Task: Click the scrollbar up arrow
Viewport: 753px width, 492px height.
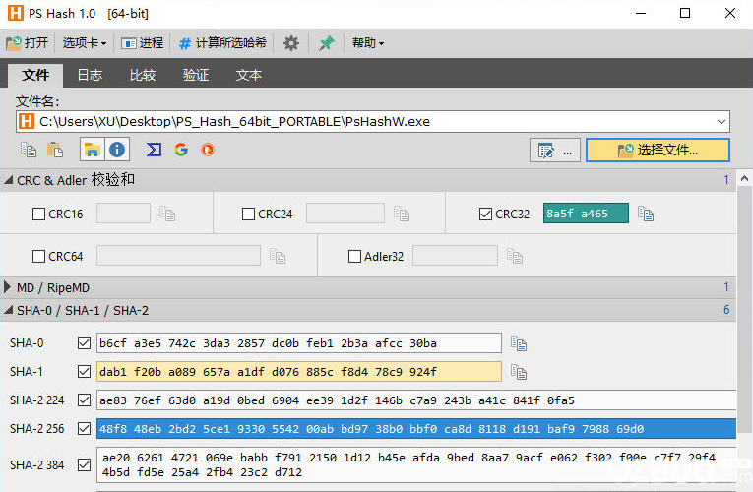Action: 744,178
